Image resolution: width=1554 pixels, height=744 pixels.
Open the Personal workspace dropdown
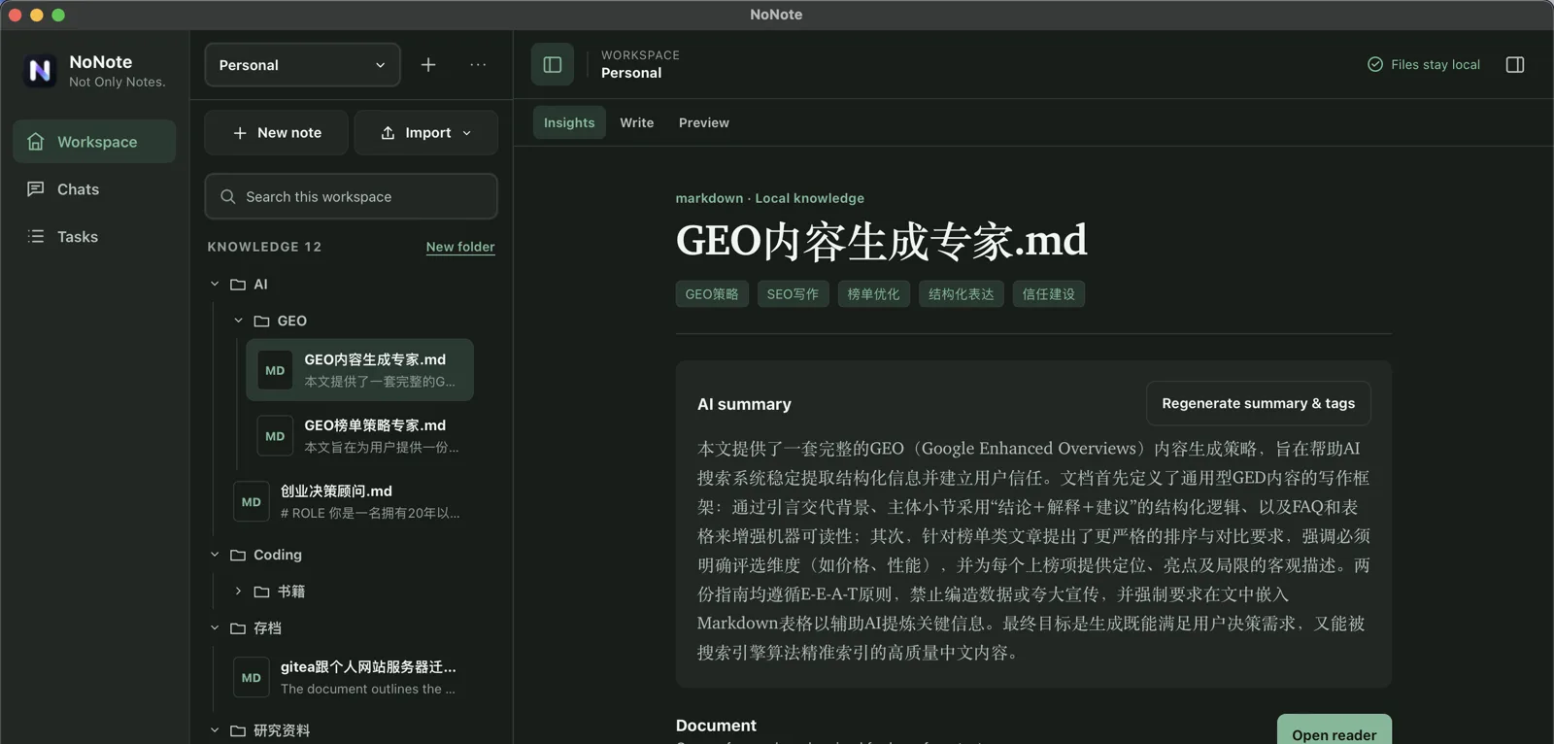pos(302,65)
